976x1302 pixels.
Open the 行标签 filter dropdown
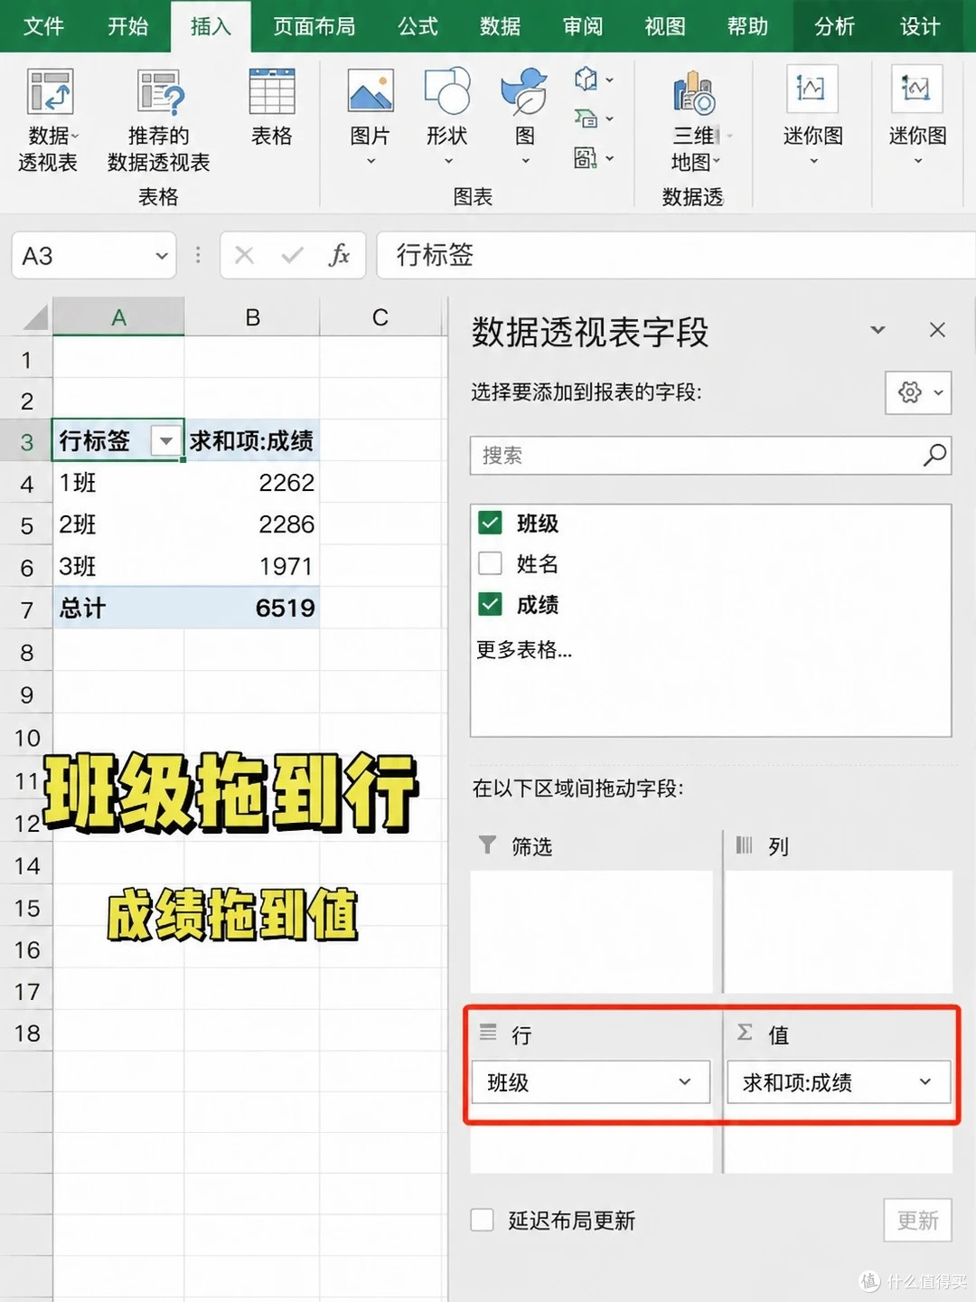click(x=166, y=441)
